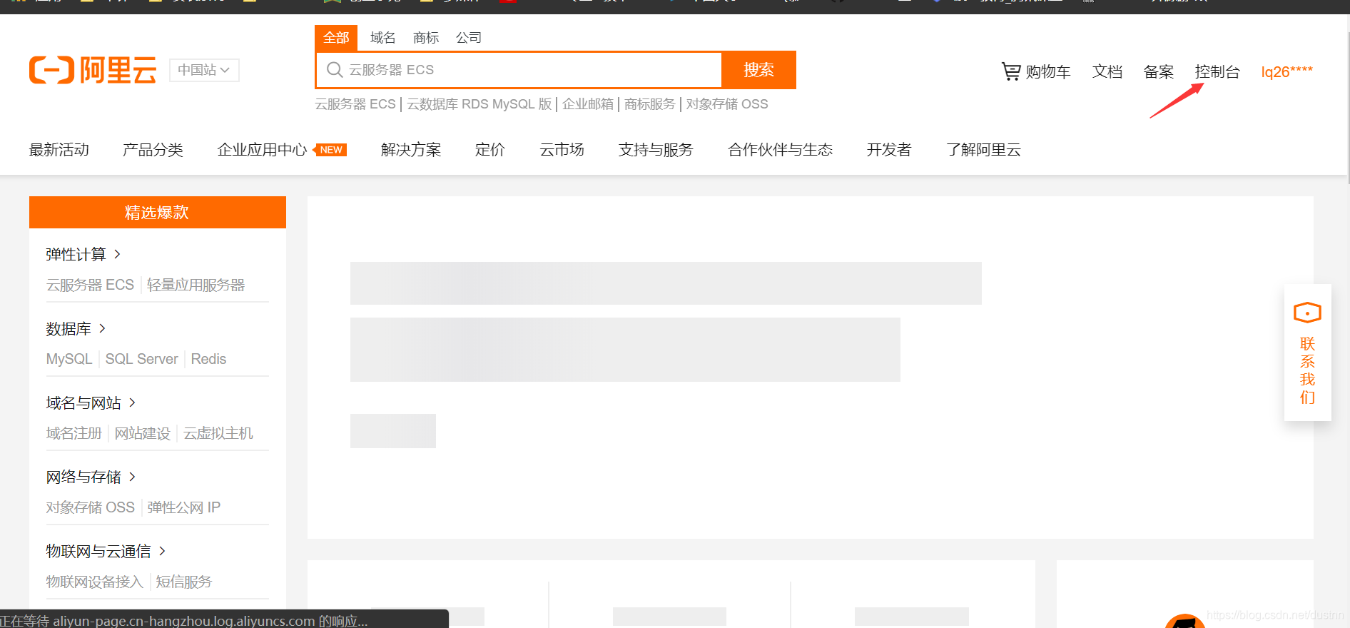Click the 对象存储 OSS hot search link
The height and width of the screenshot is (628, 1350).
click(x=727, y=104)
